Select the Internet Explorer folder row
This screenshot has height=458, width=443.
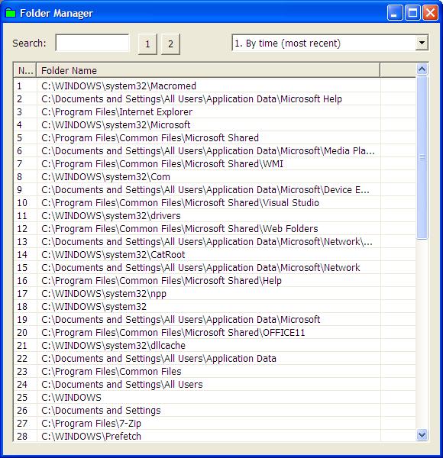pos(215,112)
